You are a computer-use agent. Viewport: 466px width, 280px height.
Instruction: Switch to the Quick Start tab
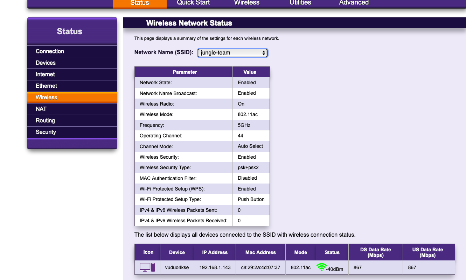tap(193, 3)
